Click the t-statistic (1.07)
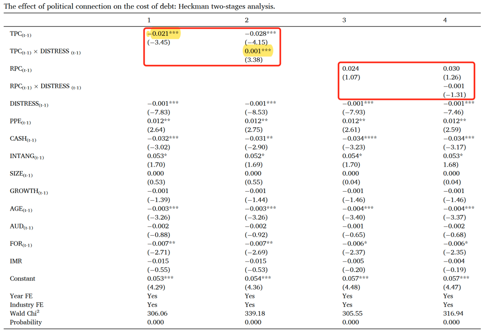484x331 pixels. (351, 77)
